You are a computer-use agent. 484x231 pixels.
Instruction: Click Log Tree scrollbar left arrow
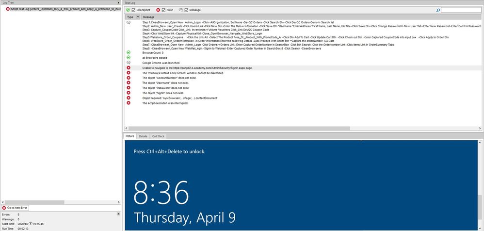[2, 202]
